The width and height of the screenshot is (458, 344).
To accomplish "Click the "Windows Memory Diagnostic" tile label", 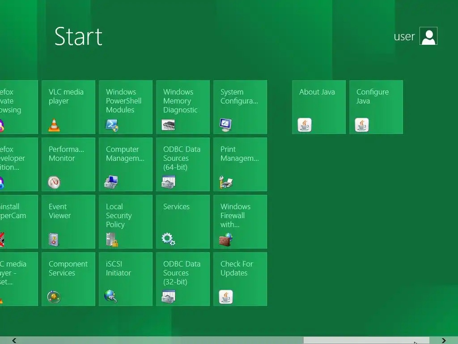I will tap(180, 101).
